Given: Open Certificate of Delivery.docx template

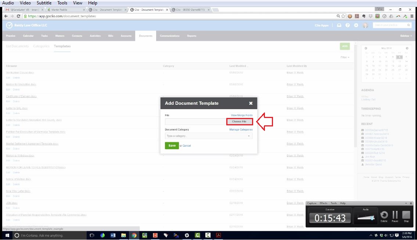Looking at the screenshot, I should click(21, 96).
